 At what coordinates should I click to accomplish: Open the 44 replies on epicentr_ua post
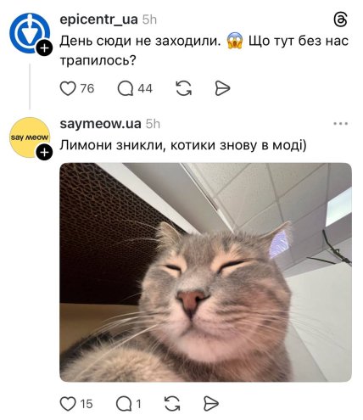pyautogui.click(x=126, y=88)
